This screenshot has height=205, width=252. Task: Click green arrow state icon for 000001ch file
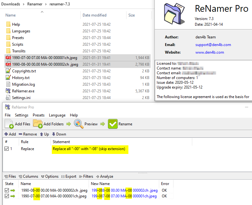(x=13, y=196)
